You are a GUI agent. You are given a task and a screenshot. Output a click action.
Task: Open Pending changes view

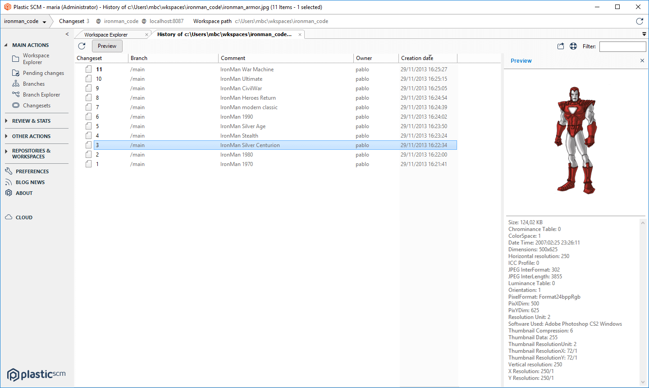43,73
